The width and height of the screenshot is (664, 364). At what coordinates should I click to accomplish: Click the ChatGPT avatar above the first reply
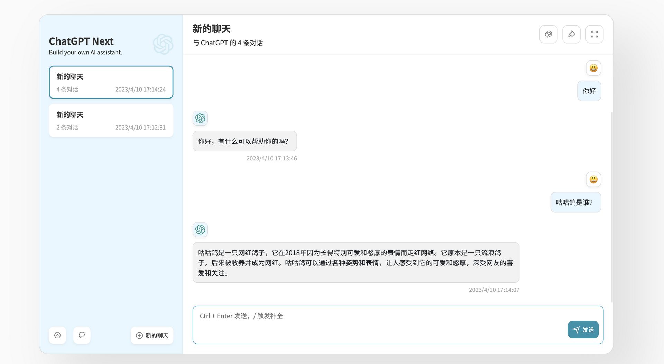pos(200,118)
